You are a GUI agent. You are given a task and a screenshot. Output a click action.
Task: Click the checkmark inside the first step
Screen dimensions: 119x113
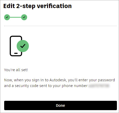(7, 17)
